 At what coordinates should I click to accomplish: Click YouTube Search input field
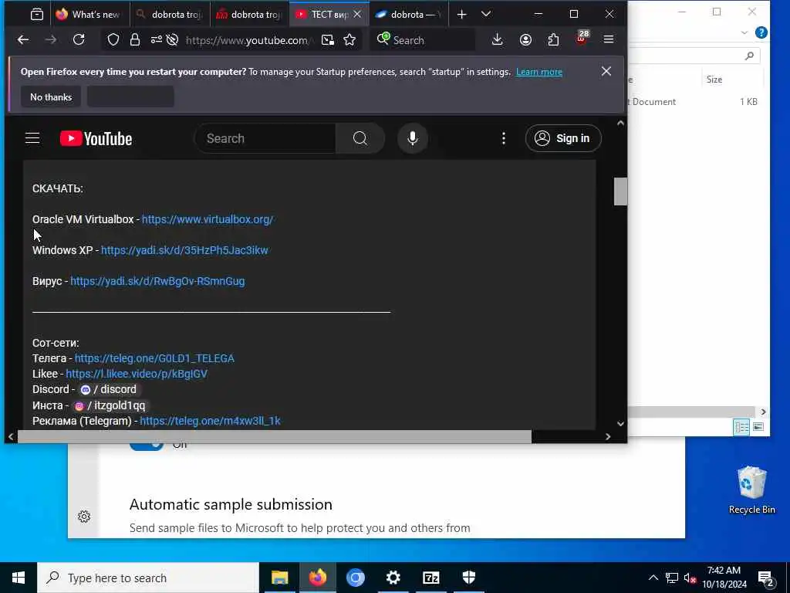coord(265,138)
